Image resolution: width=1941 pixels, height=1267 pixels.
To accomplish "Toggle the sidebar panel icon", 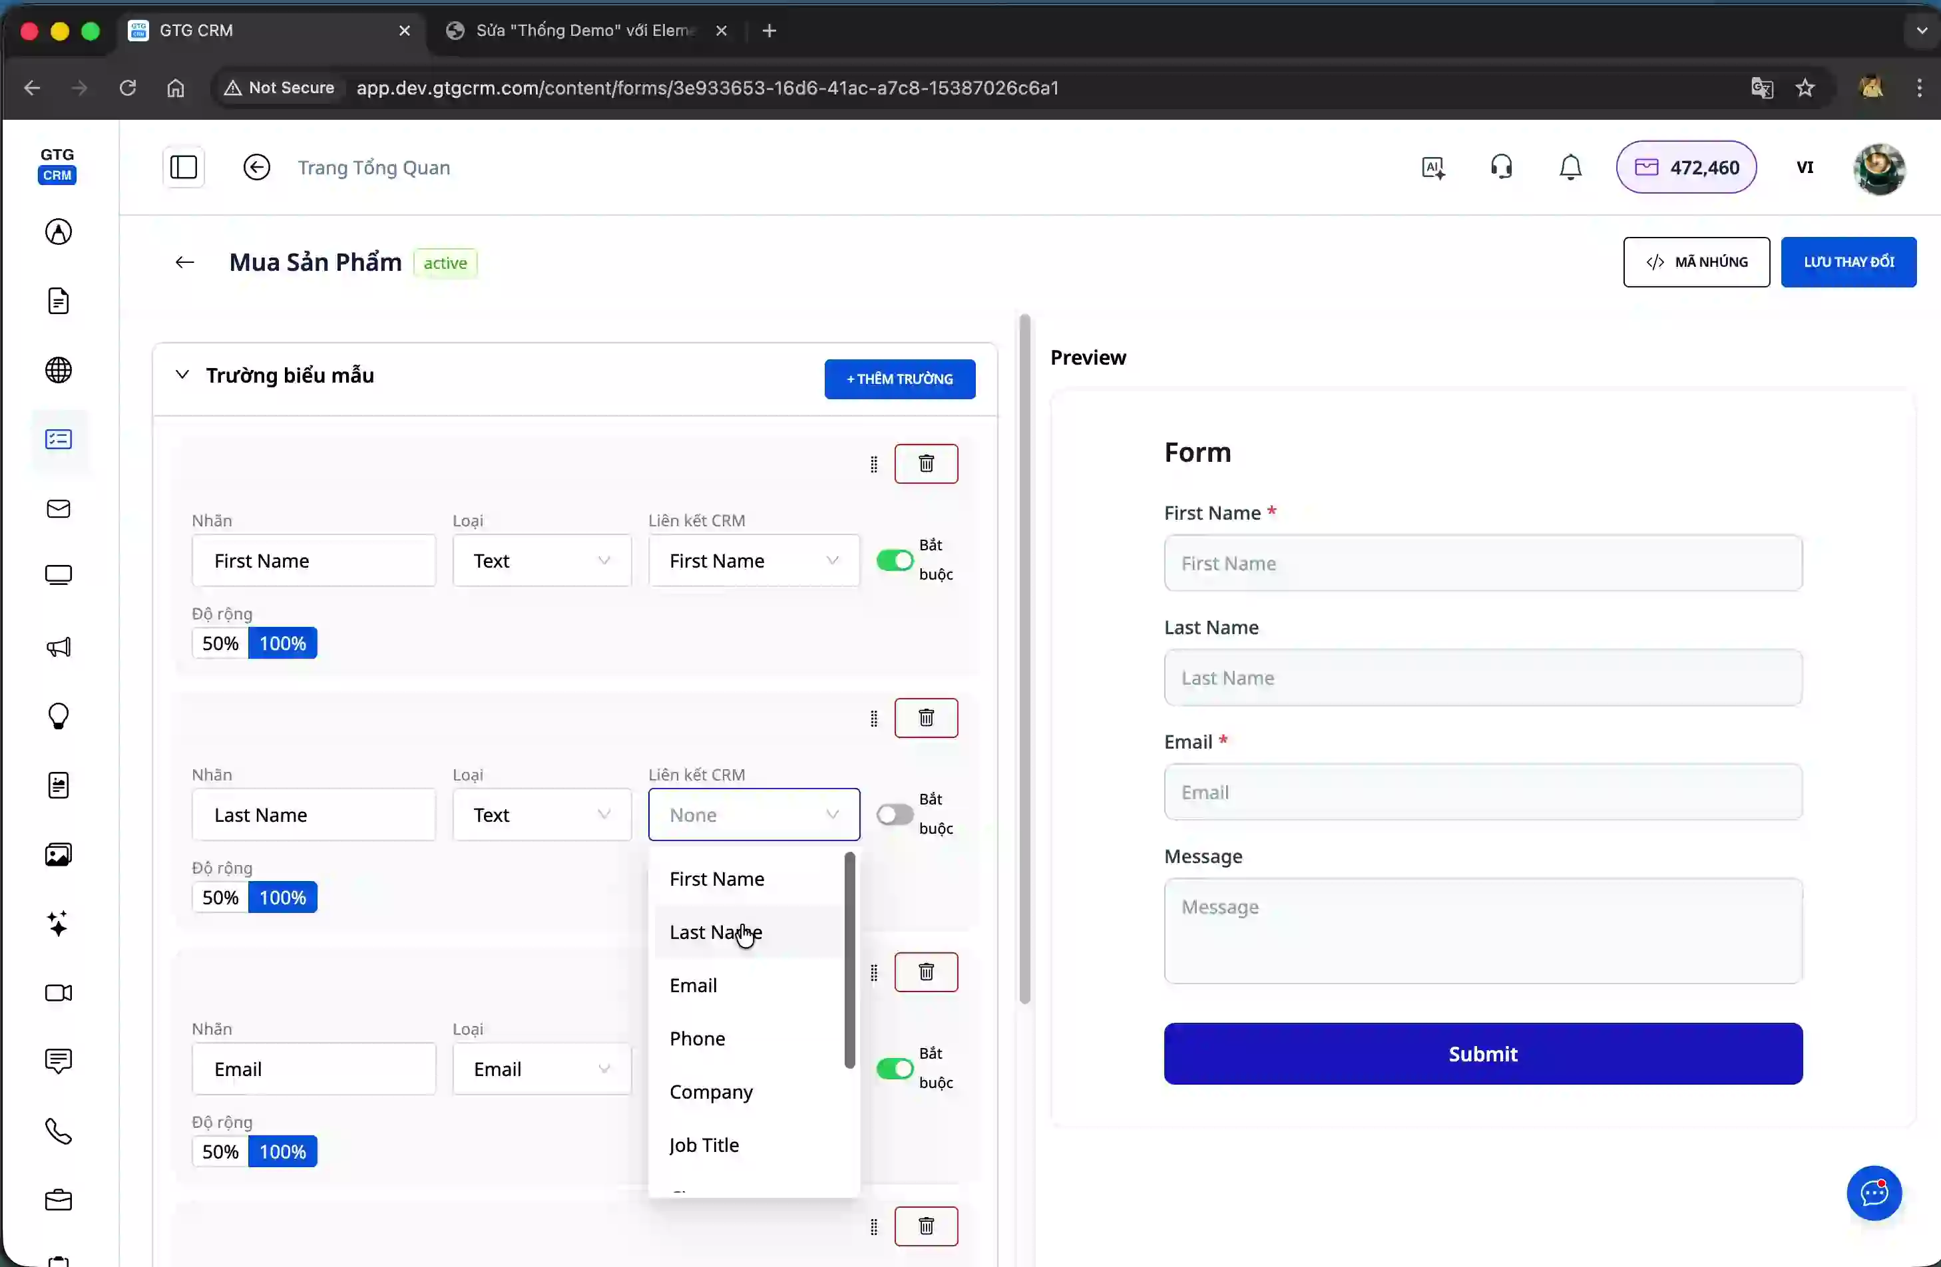I will pos(184,168).
